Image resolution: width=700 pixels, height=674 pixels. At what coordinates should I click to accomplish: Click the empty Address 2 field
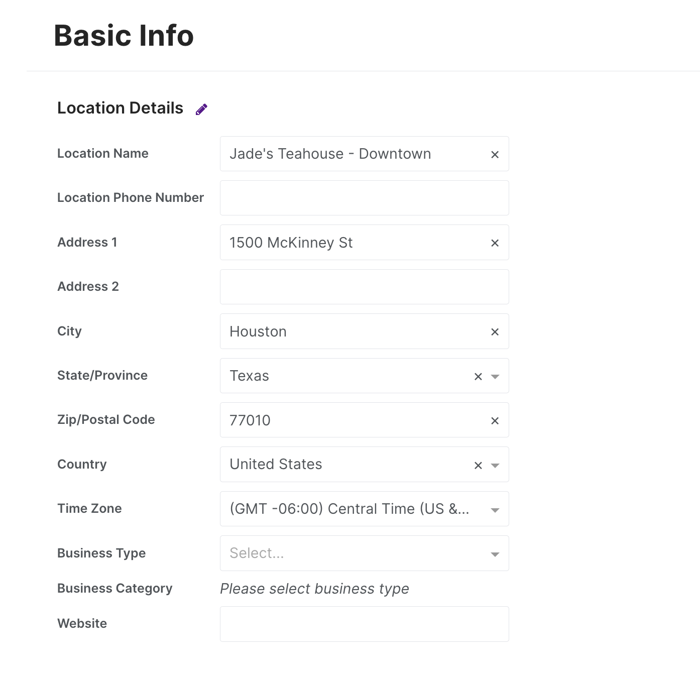point(364,287)
